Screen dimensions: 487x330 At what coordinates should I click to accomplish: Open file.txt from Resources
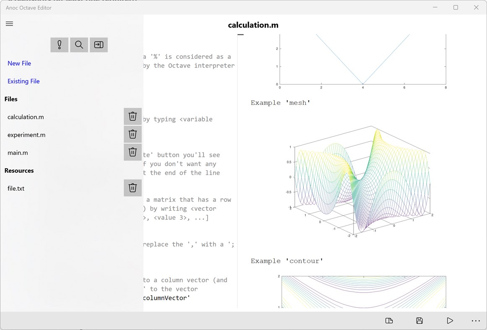[x=16, y=188]
